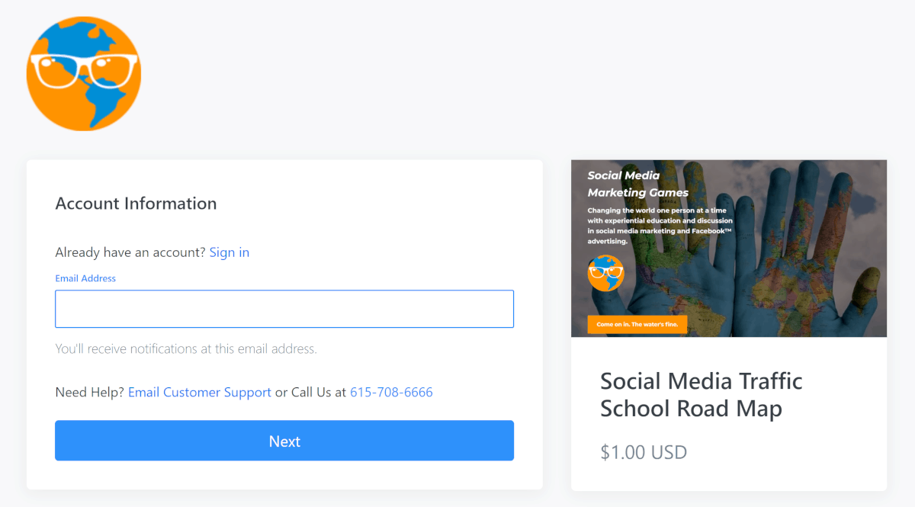Image resolution: width=915 pixels, height=507 pixels.
Task: Click the 'Need Help?' text
Action: pyautogui.click(x=90, y=393)
